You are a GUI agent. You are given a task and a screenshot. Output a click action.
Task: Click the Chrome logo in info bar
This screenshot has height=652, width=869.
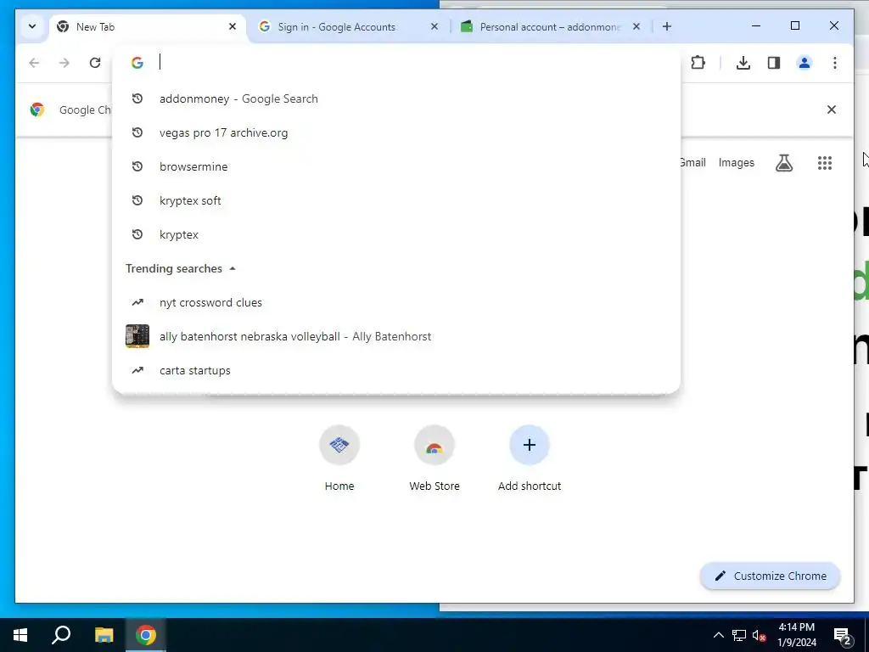(x=37, y=110)
